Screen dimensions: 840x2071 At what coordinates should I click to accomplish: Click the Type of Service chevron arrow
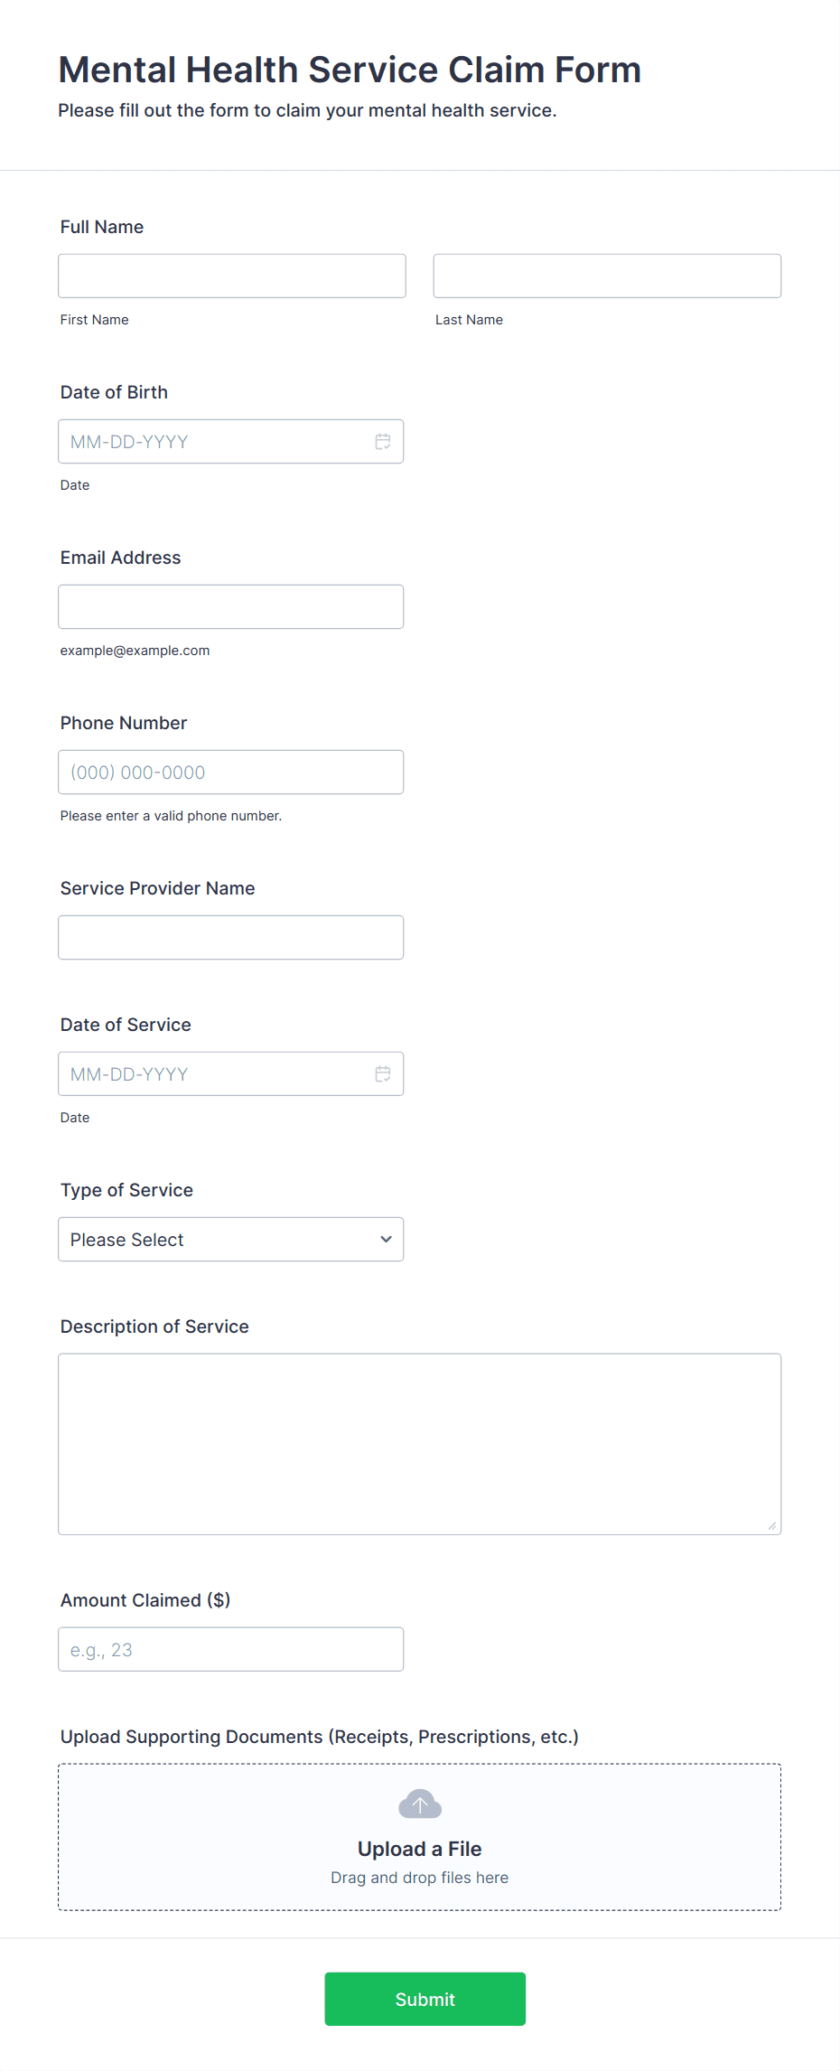(x=386, y=1240)
